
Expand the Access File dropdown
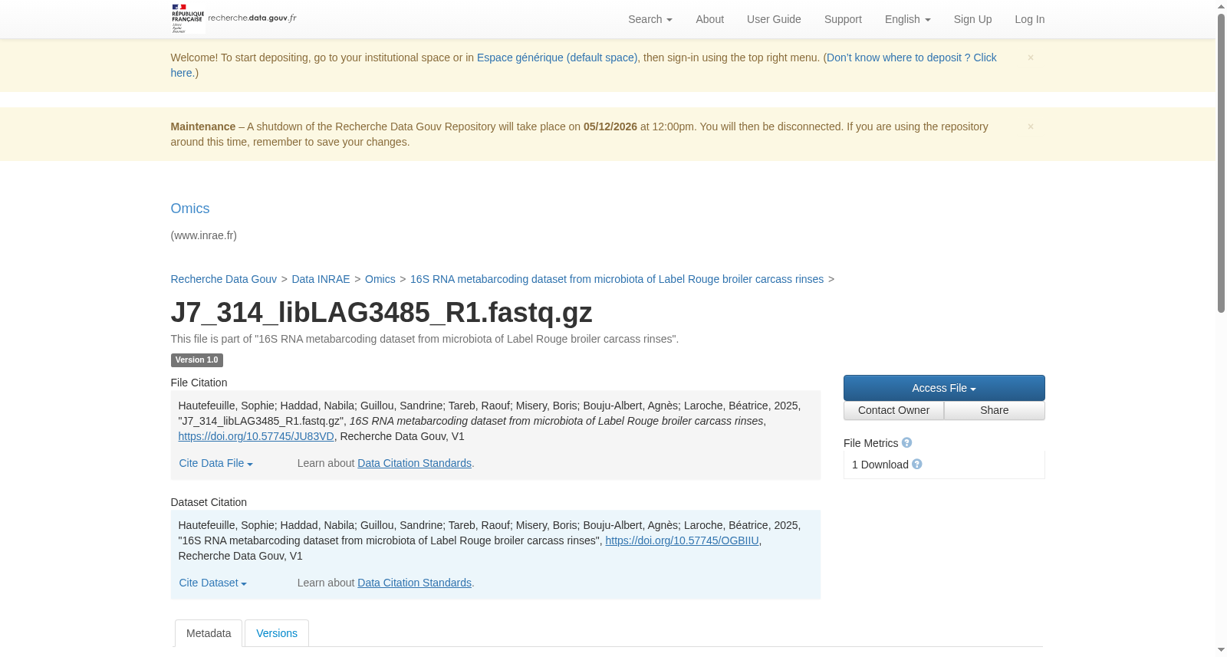click(x=944, y=388)
